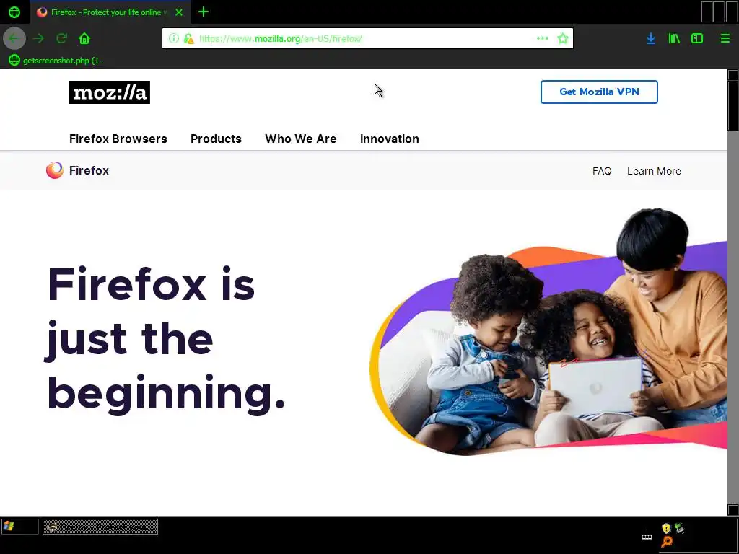Click the back arrow navigation button
This screenshot has height=554, width=739.
coord(14,38)
